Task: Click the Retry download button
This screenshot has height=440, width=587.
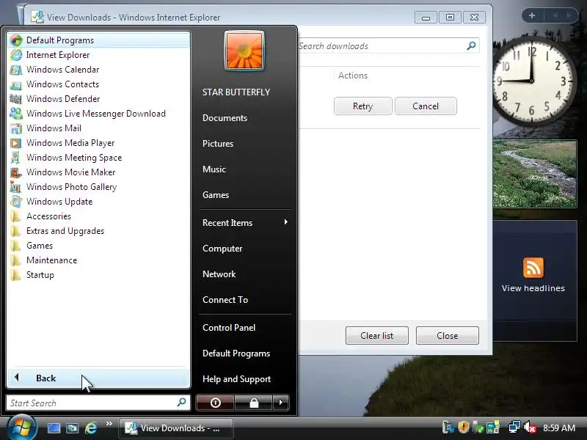Action: pos(362,106)
